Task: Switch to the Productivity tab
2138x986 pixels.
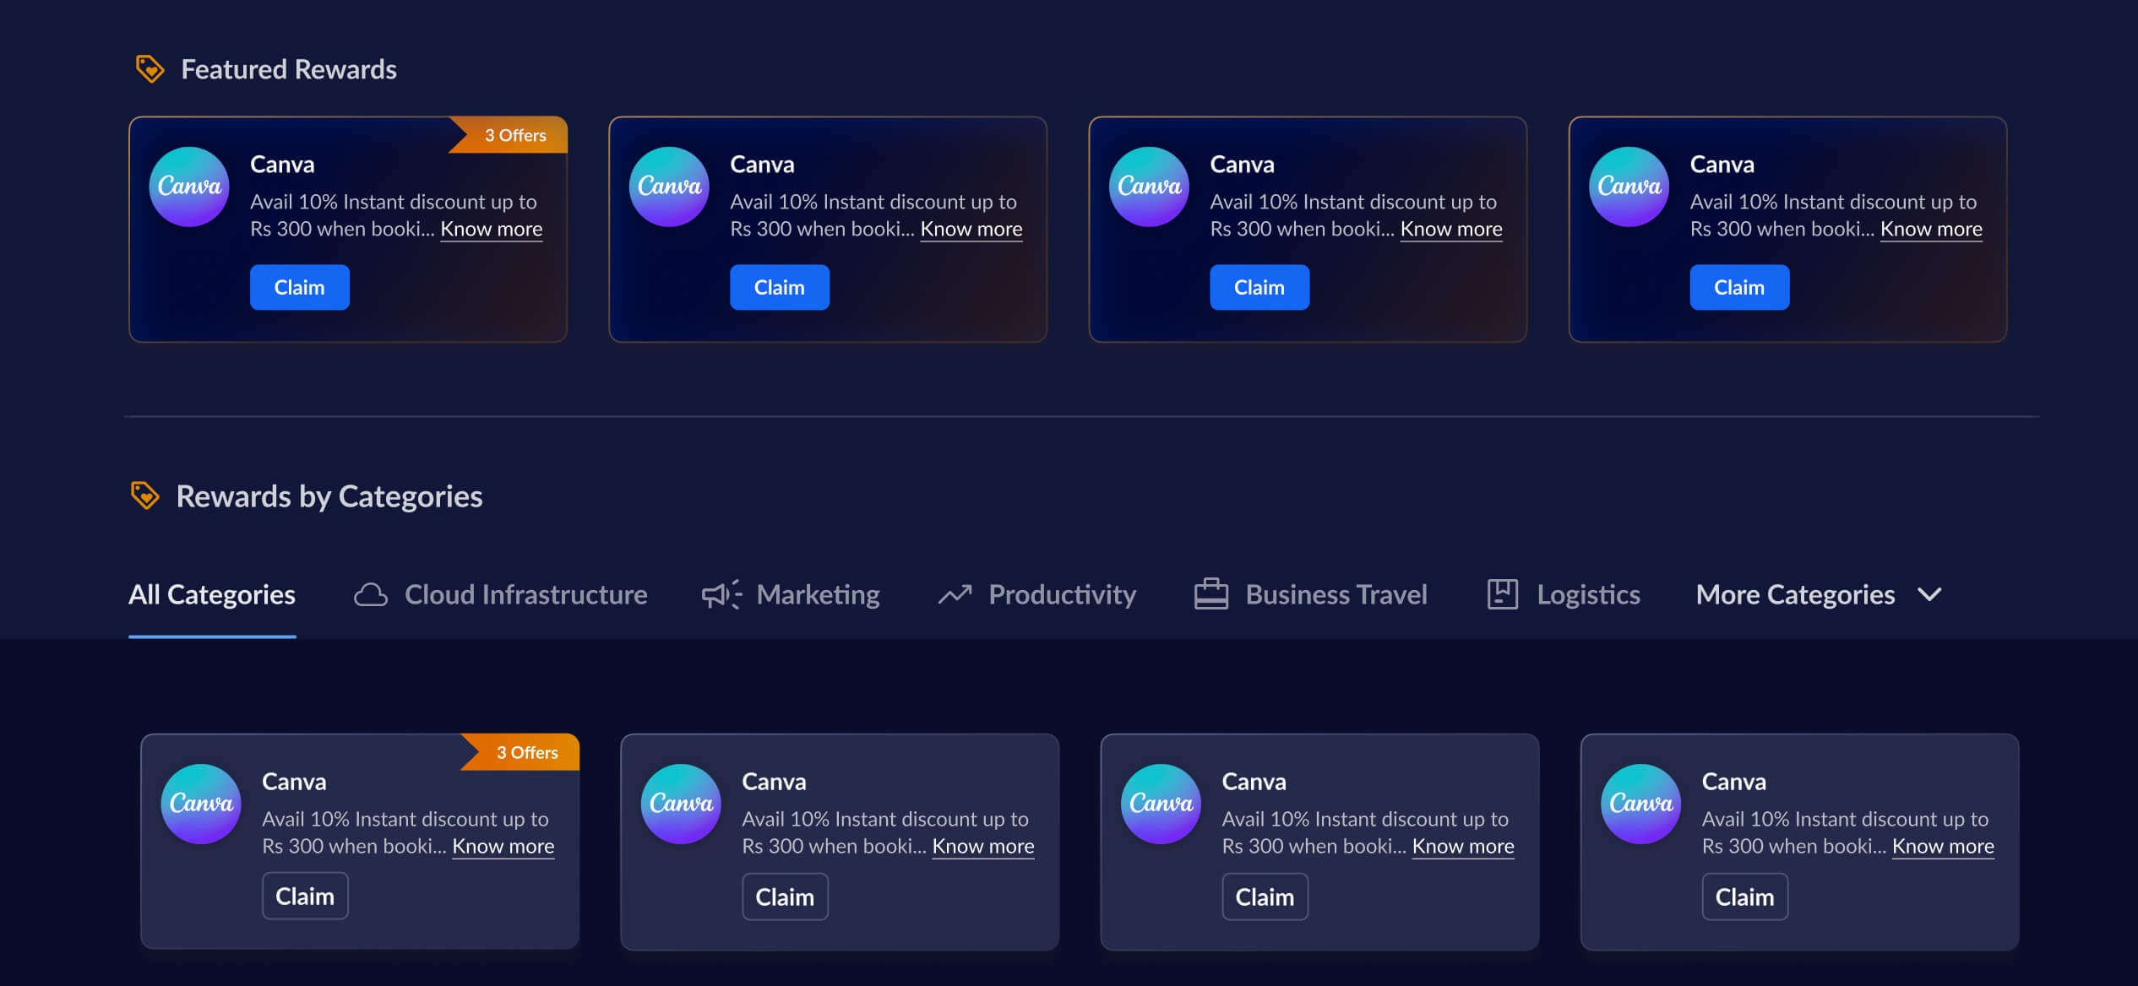Action: (1037, 595)
